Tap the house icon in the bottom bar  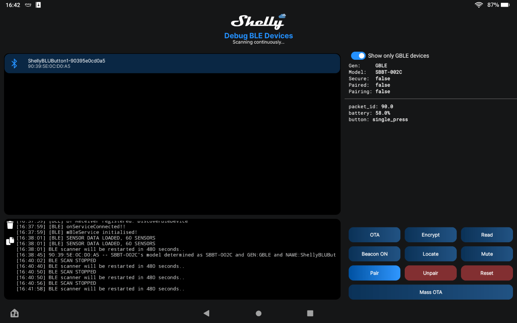[15, 313]
